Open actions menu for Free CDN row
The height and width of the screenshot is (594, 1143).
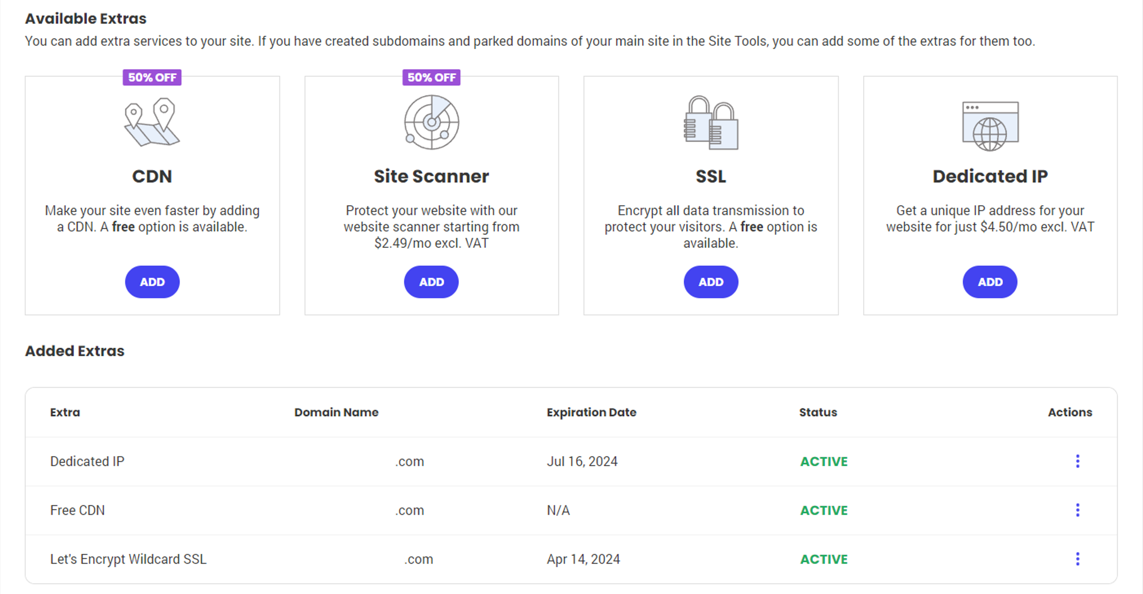tap(1077, 510)
